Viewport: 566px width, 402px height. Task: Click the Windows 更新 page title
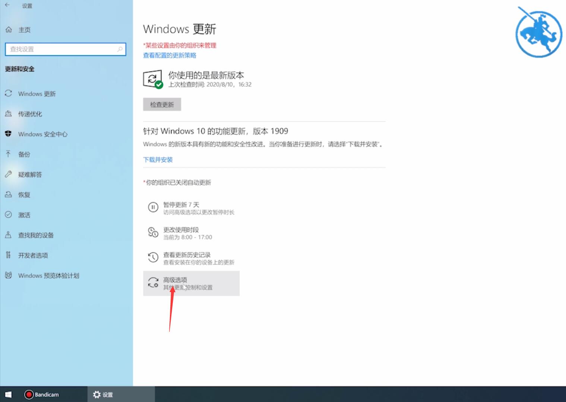180,29
